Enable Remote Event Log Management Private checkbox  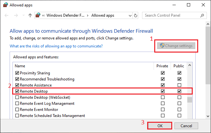point(163,104)
